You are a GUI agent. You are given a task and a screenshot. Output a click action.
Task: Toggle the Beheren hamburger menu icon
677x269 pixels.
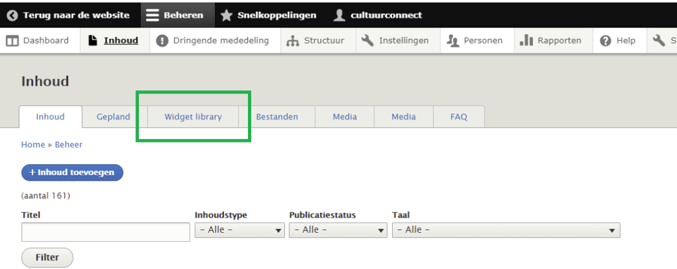[x=153, y=15]
